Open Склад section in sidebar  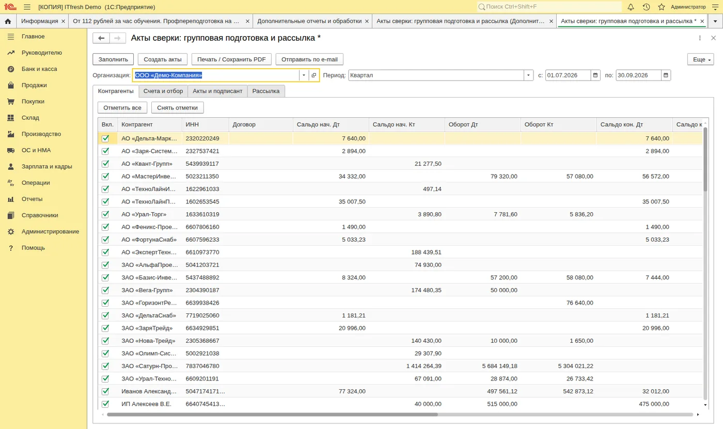tap(30, 118)
